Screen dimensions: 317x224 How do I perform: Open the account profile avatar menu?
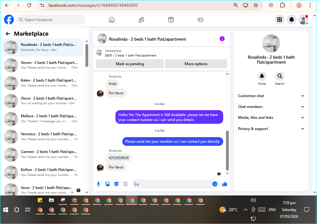(x=303, y=20)
